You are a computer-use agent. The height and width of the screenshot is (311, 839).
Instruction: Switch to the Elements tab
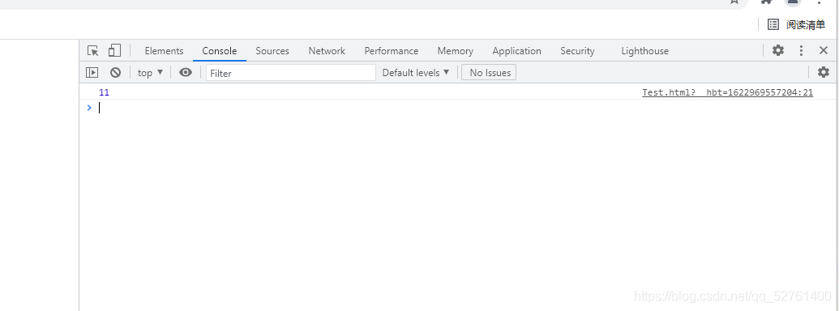[164, 51]
